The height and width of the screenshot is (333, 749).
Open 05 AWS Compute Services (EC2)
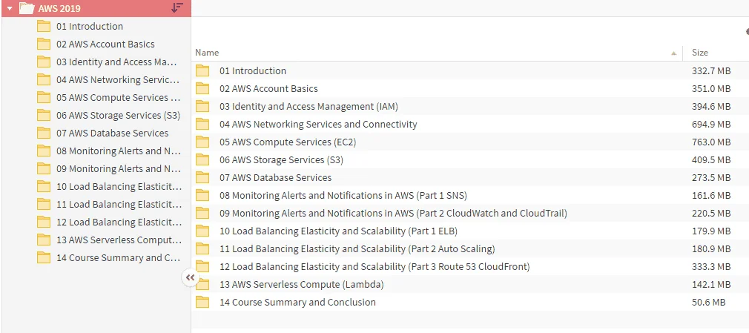coord(288,142)
